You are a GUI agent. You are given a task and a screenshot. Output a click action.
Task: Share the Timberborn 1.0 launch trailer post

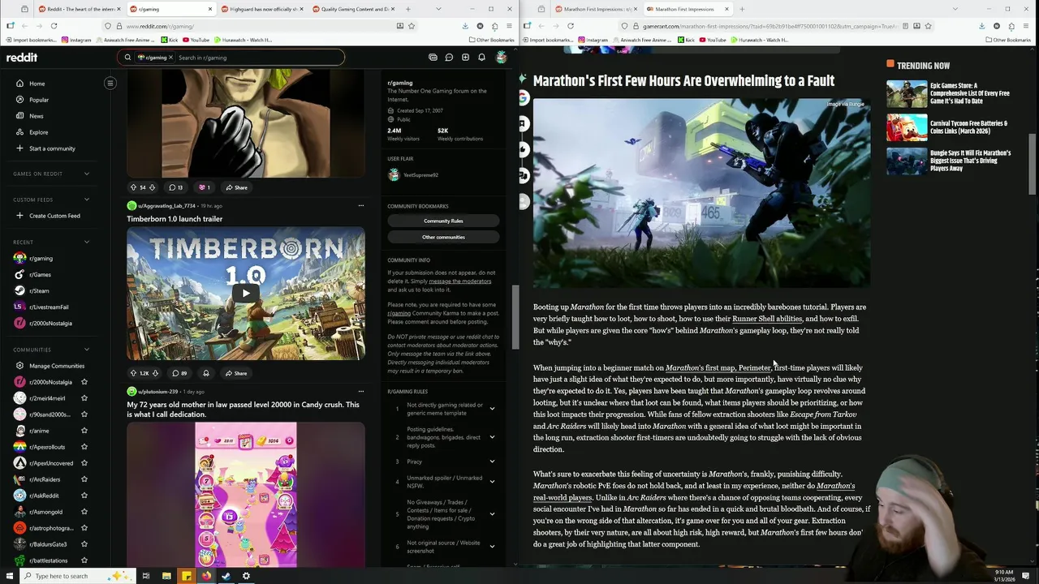(x=236, y=373)
